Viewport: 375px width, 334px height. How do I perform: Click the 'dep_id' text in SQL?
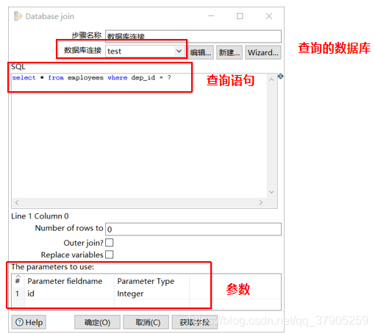point(143,78)
